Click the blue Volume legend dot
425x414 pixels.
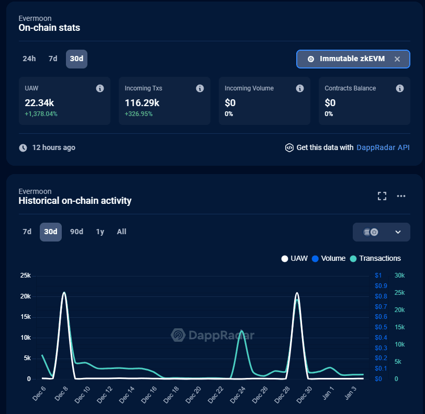pyautogui.click(x=315, y=259)
